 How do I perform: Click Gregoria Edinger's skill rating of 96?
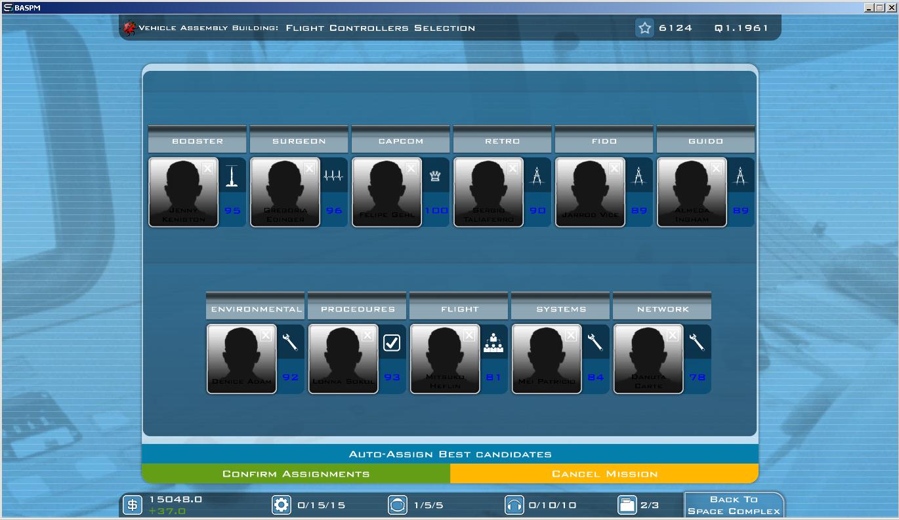pyautogui.click(x=334, y=210)
